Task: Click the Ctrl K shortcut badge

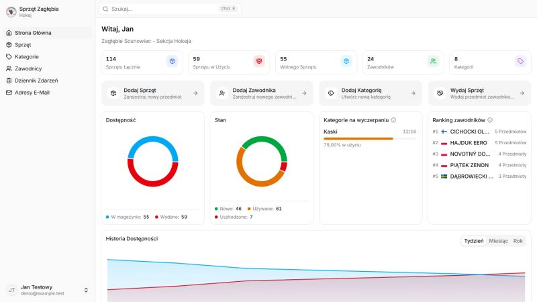Action: point(228,9)
